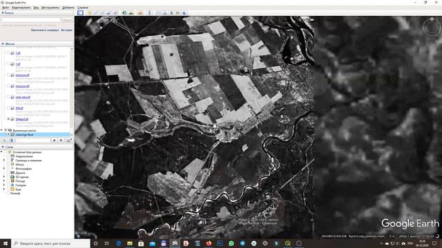Click the blue globe toolbar icon
This screenshot has height=248, width=442.
point(184,12)
